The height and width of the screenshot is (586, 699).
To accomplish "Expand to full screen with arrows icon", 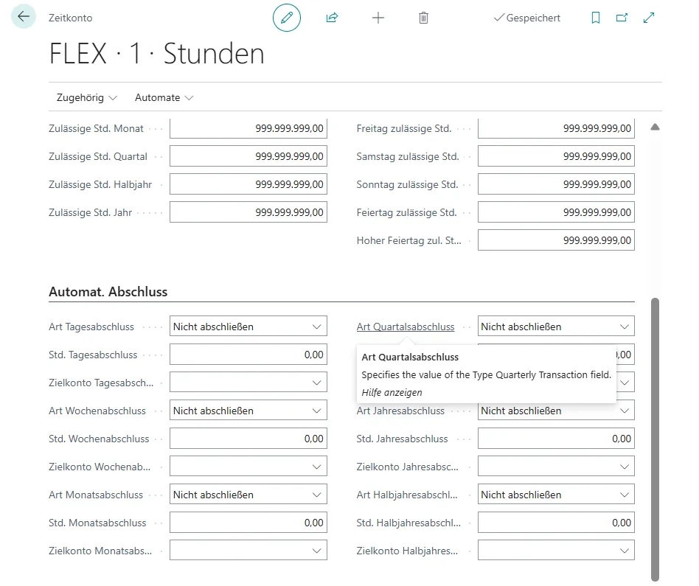I will coord(647,17).
